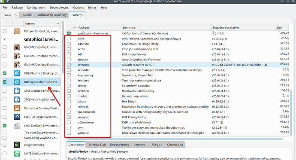Open the File menu
The height and width of the screenshot is (160, 296).
[x=5, y=8]
